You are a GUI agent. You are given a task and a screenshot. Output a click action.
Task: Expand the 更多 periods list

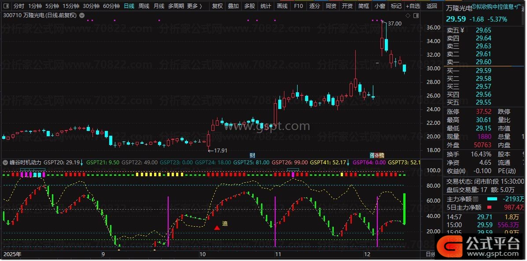(x=194, y=6)
